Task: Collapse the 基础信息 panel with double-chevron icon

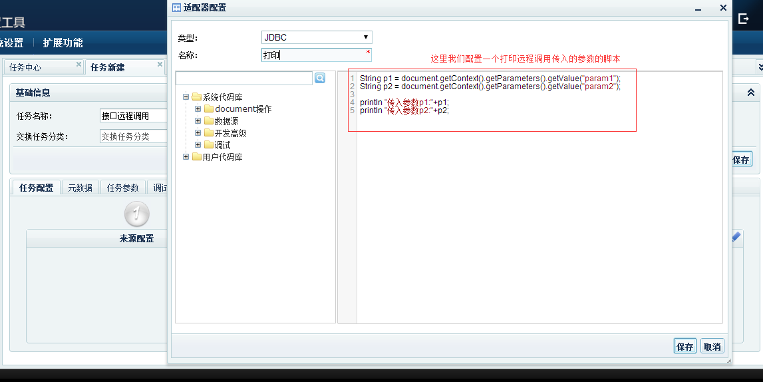Action: [x=751, y=93]
